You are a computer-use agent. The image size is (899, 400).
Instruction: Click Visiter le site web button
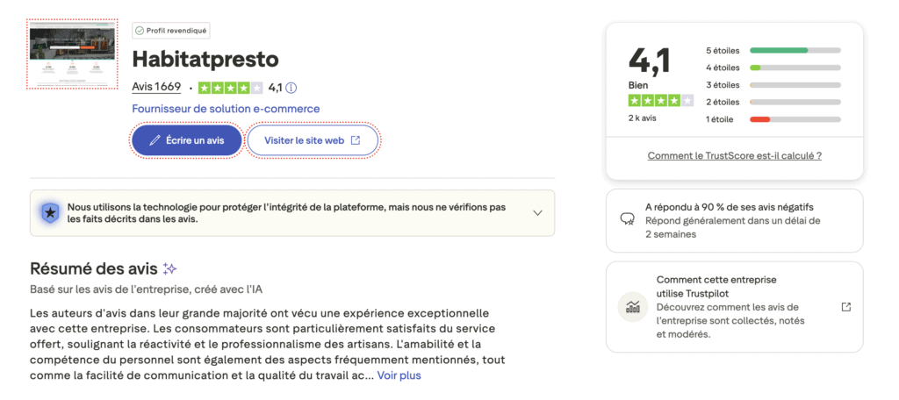(313, 140)
